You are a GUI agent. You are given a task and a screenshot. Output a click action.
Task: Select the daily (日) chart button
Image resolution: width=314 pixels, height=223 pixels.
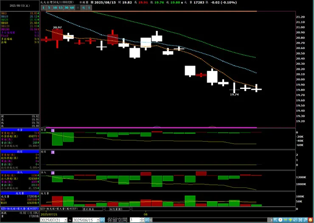(x=78, y=8)
